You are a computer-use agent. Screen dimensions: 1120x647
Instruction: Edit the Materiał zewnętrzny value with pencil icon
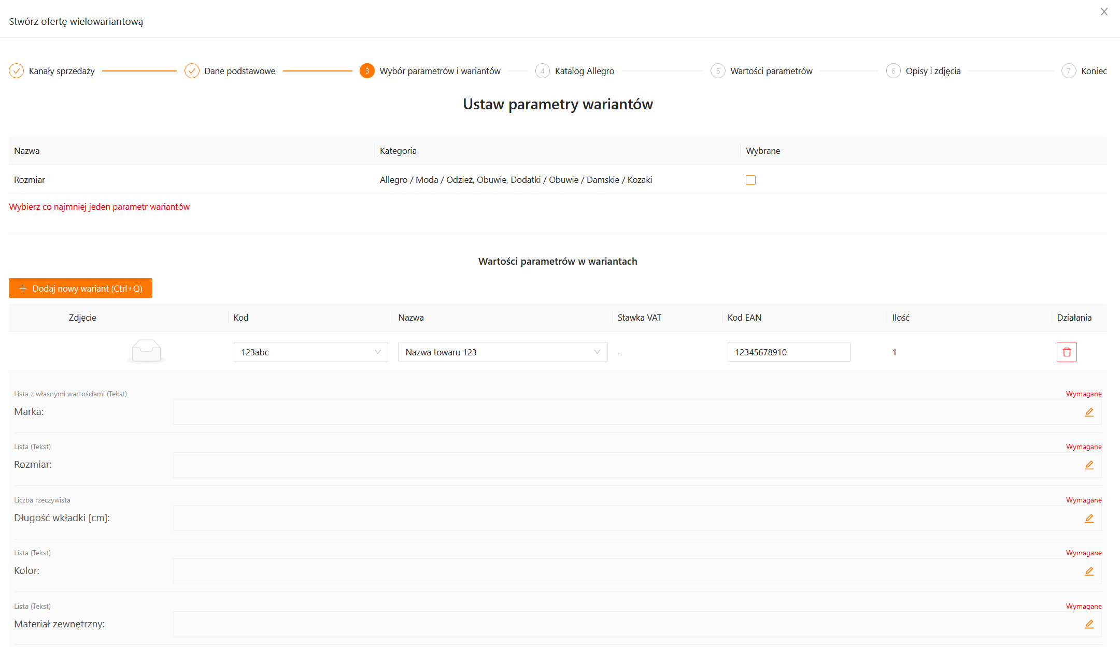click(1089, 624)
